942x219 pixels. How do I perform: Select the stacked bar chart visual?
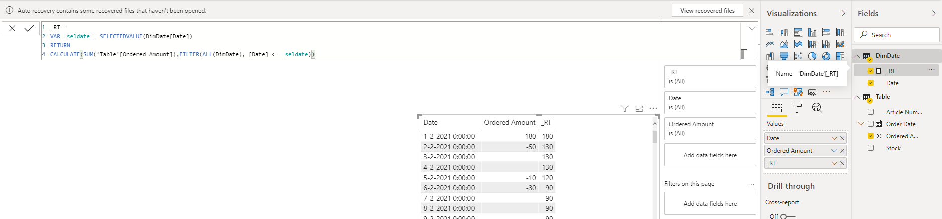(x=770, y=32)
